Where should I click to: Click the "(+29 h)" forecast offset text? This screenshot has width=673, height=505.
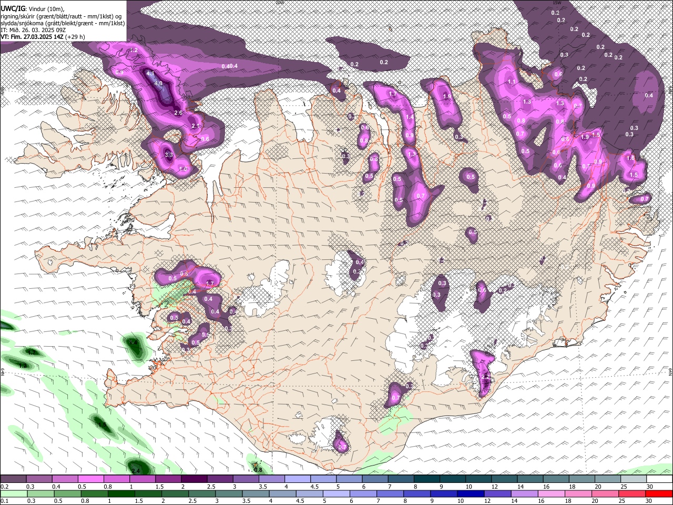point(76,37)
